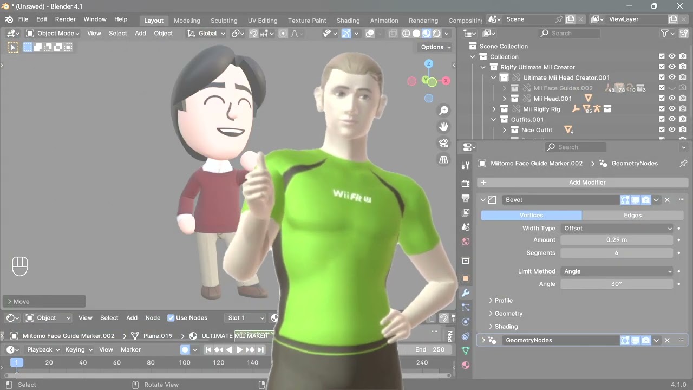This screenshot has width=693, height=390.
Task: Toggle Bevel modifier edit mode display
Action: [625, 200]
